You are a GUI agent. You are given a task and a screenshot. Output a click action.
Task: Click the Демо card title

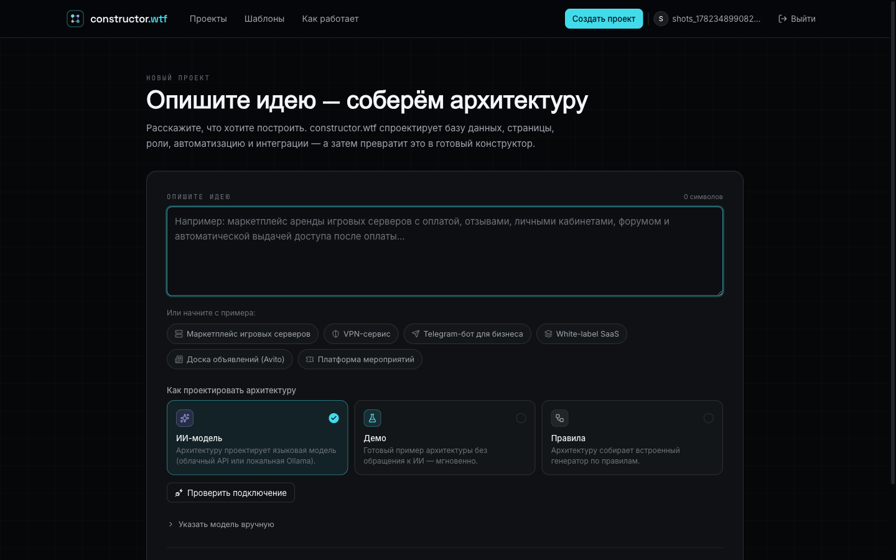coord(375,438)
